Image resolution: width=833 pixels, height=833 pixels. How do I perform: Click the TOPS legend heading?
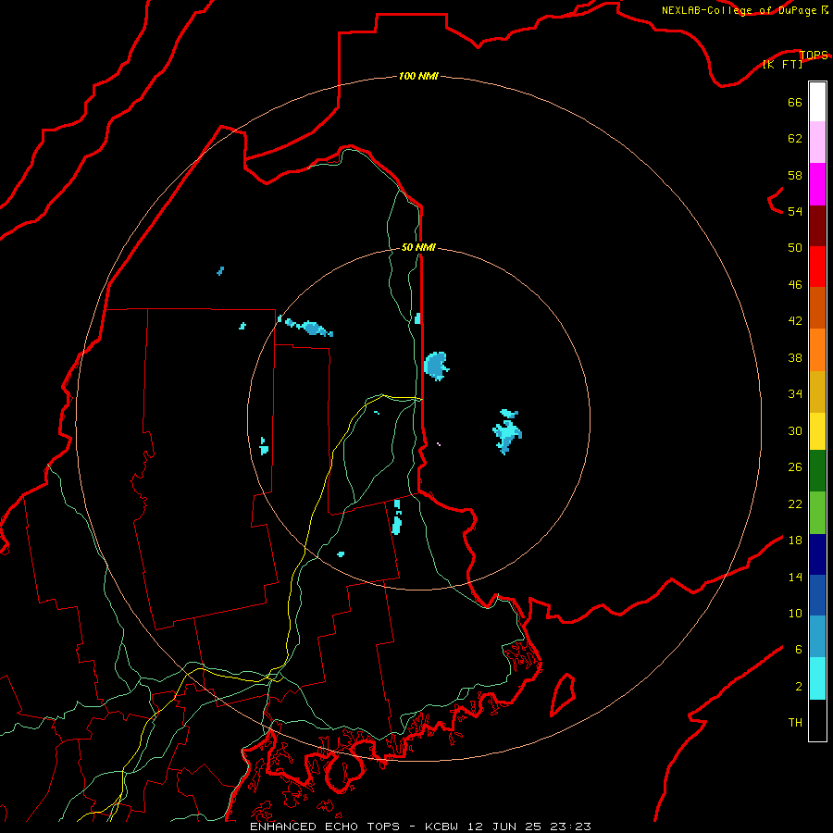pyautogui.click(x=814, y=55)
